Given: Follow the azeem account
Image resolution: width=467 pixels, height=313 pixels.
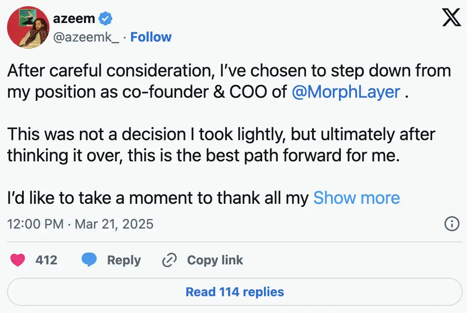Looking at the screenshot, I should [x=151, y=37].
